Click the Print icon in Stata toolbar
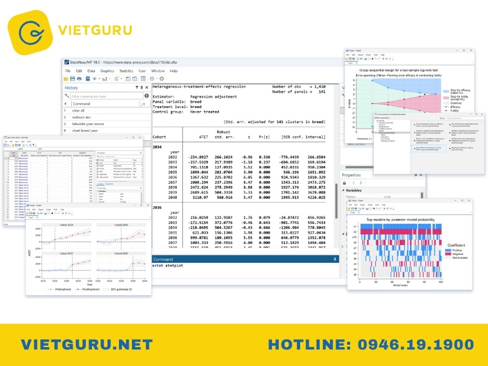 79,79
